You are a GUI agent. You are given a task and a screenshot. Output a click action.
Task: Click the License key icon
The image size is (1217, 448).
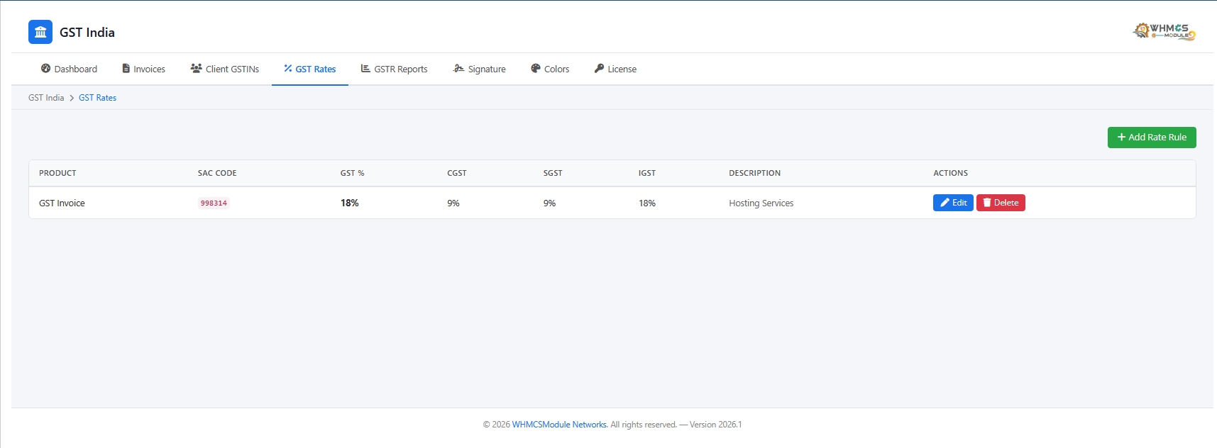pyautogui.click(x=599, y=69)
